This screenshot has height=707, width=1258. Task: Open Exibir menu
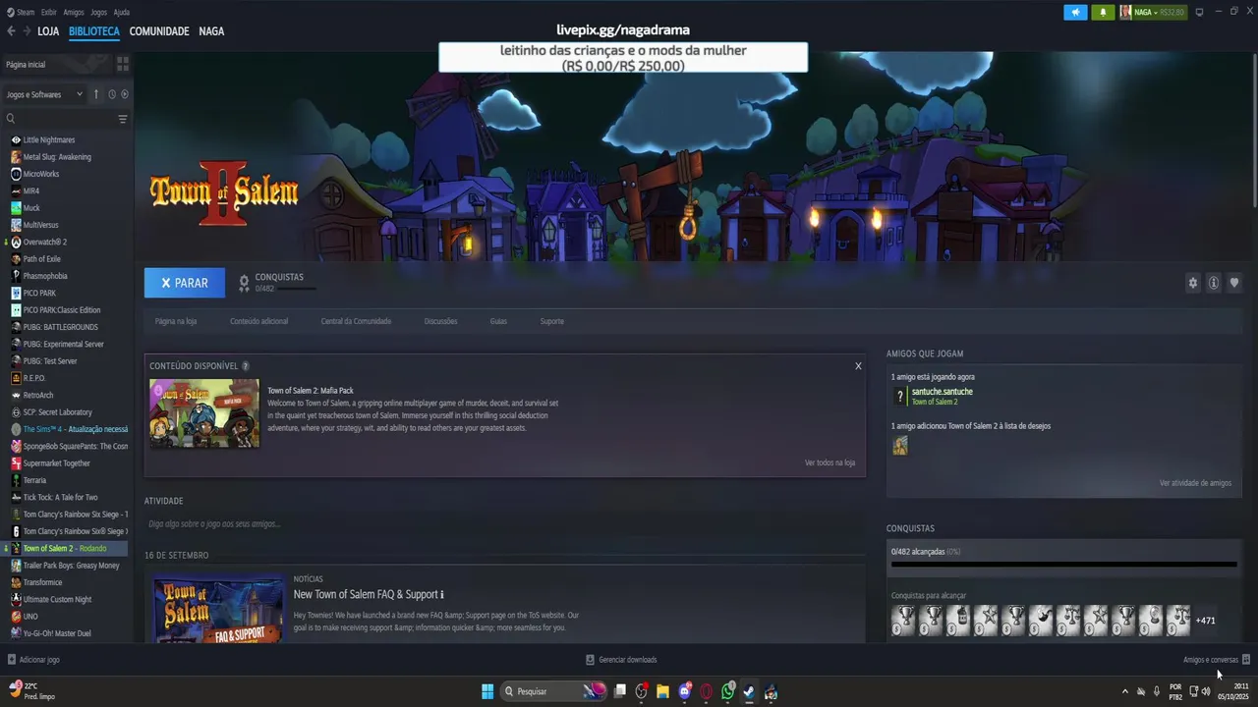coord(48,12)
